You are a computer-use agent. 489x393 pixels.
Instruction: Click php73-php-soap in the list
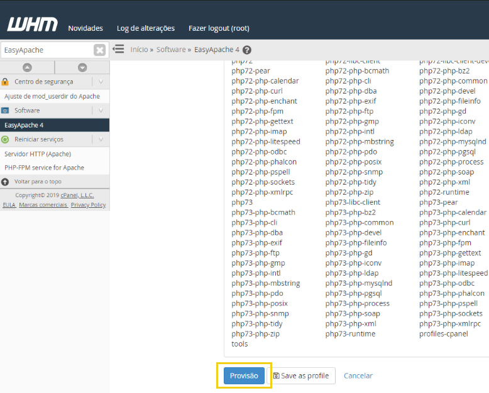353,313
